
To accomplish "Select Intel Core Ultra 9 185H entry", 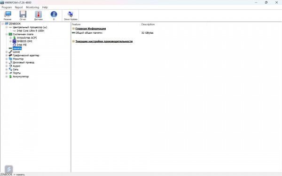I will coord(31,31).
